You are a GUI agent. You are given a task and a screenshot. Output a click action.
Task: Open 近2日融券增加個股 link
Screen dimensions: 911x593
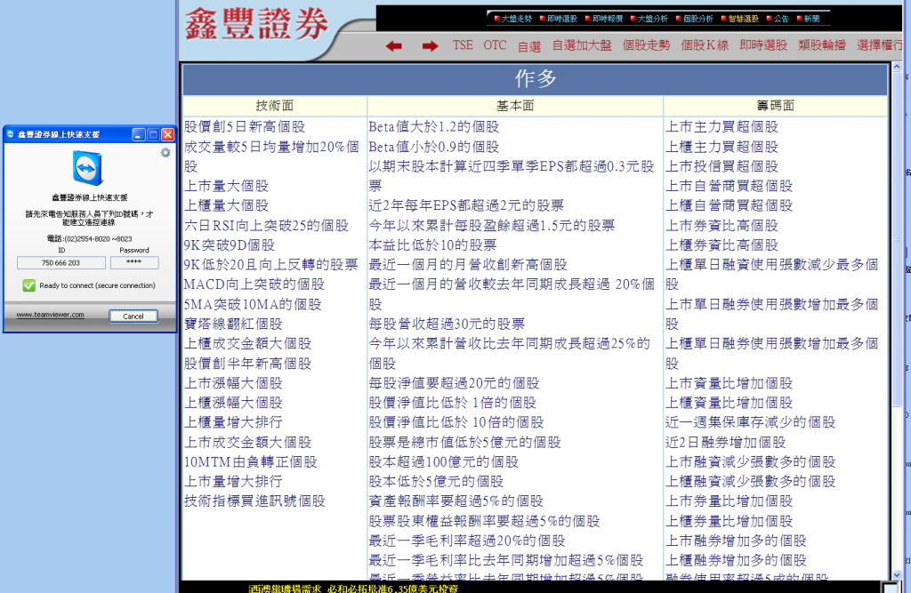click(x=726, y=443)
